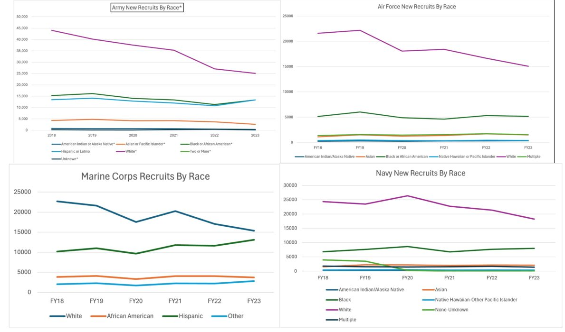
Task: Click 'White' in the Marine Corps legend
Action: (74, 316)
